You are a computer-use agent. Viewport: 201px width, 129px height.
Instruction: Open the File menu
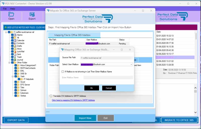5,9
